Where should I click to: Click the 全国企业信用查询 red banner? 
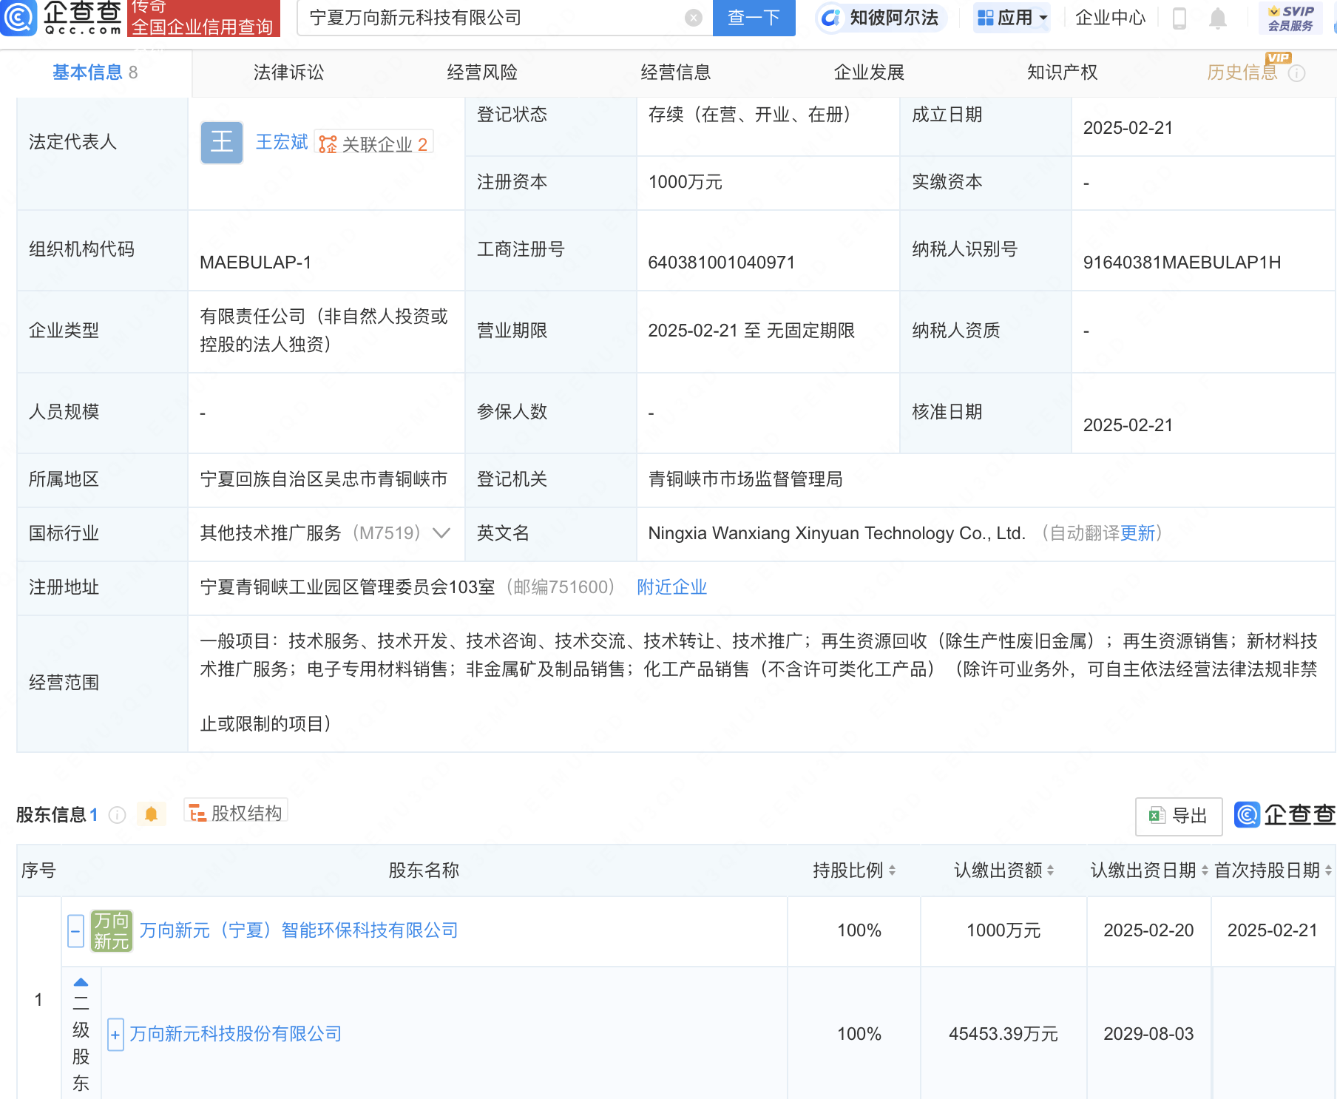coord(203,18)
